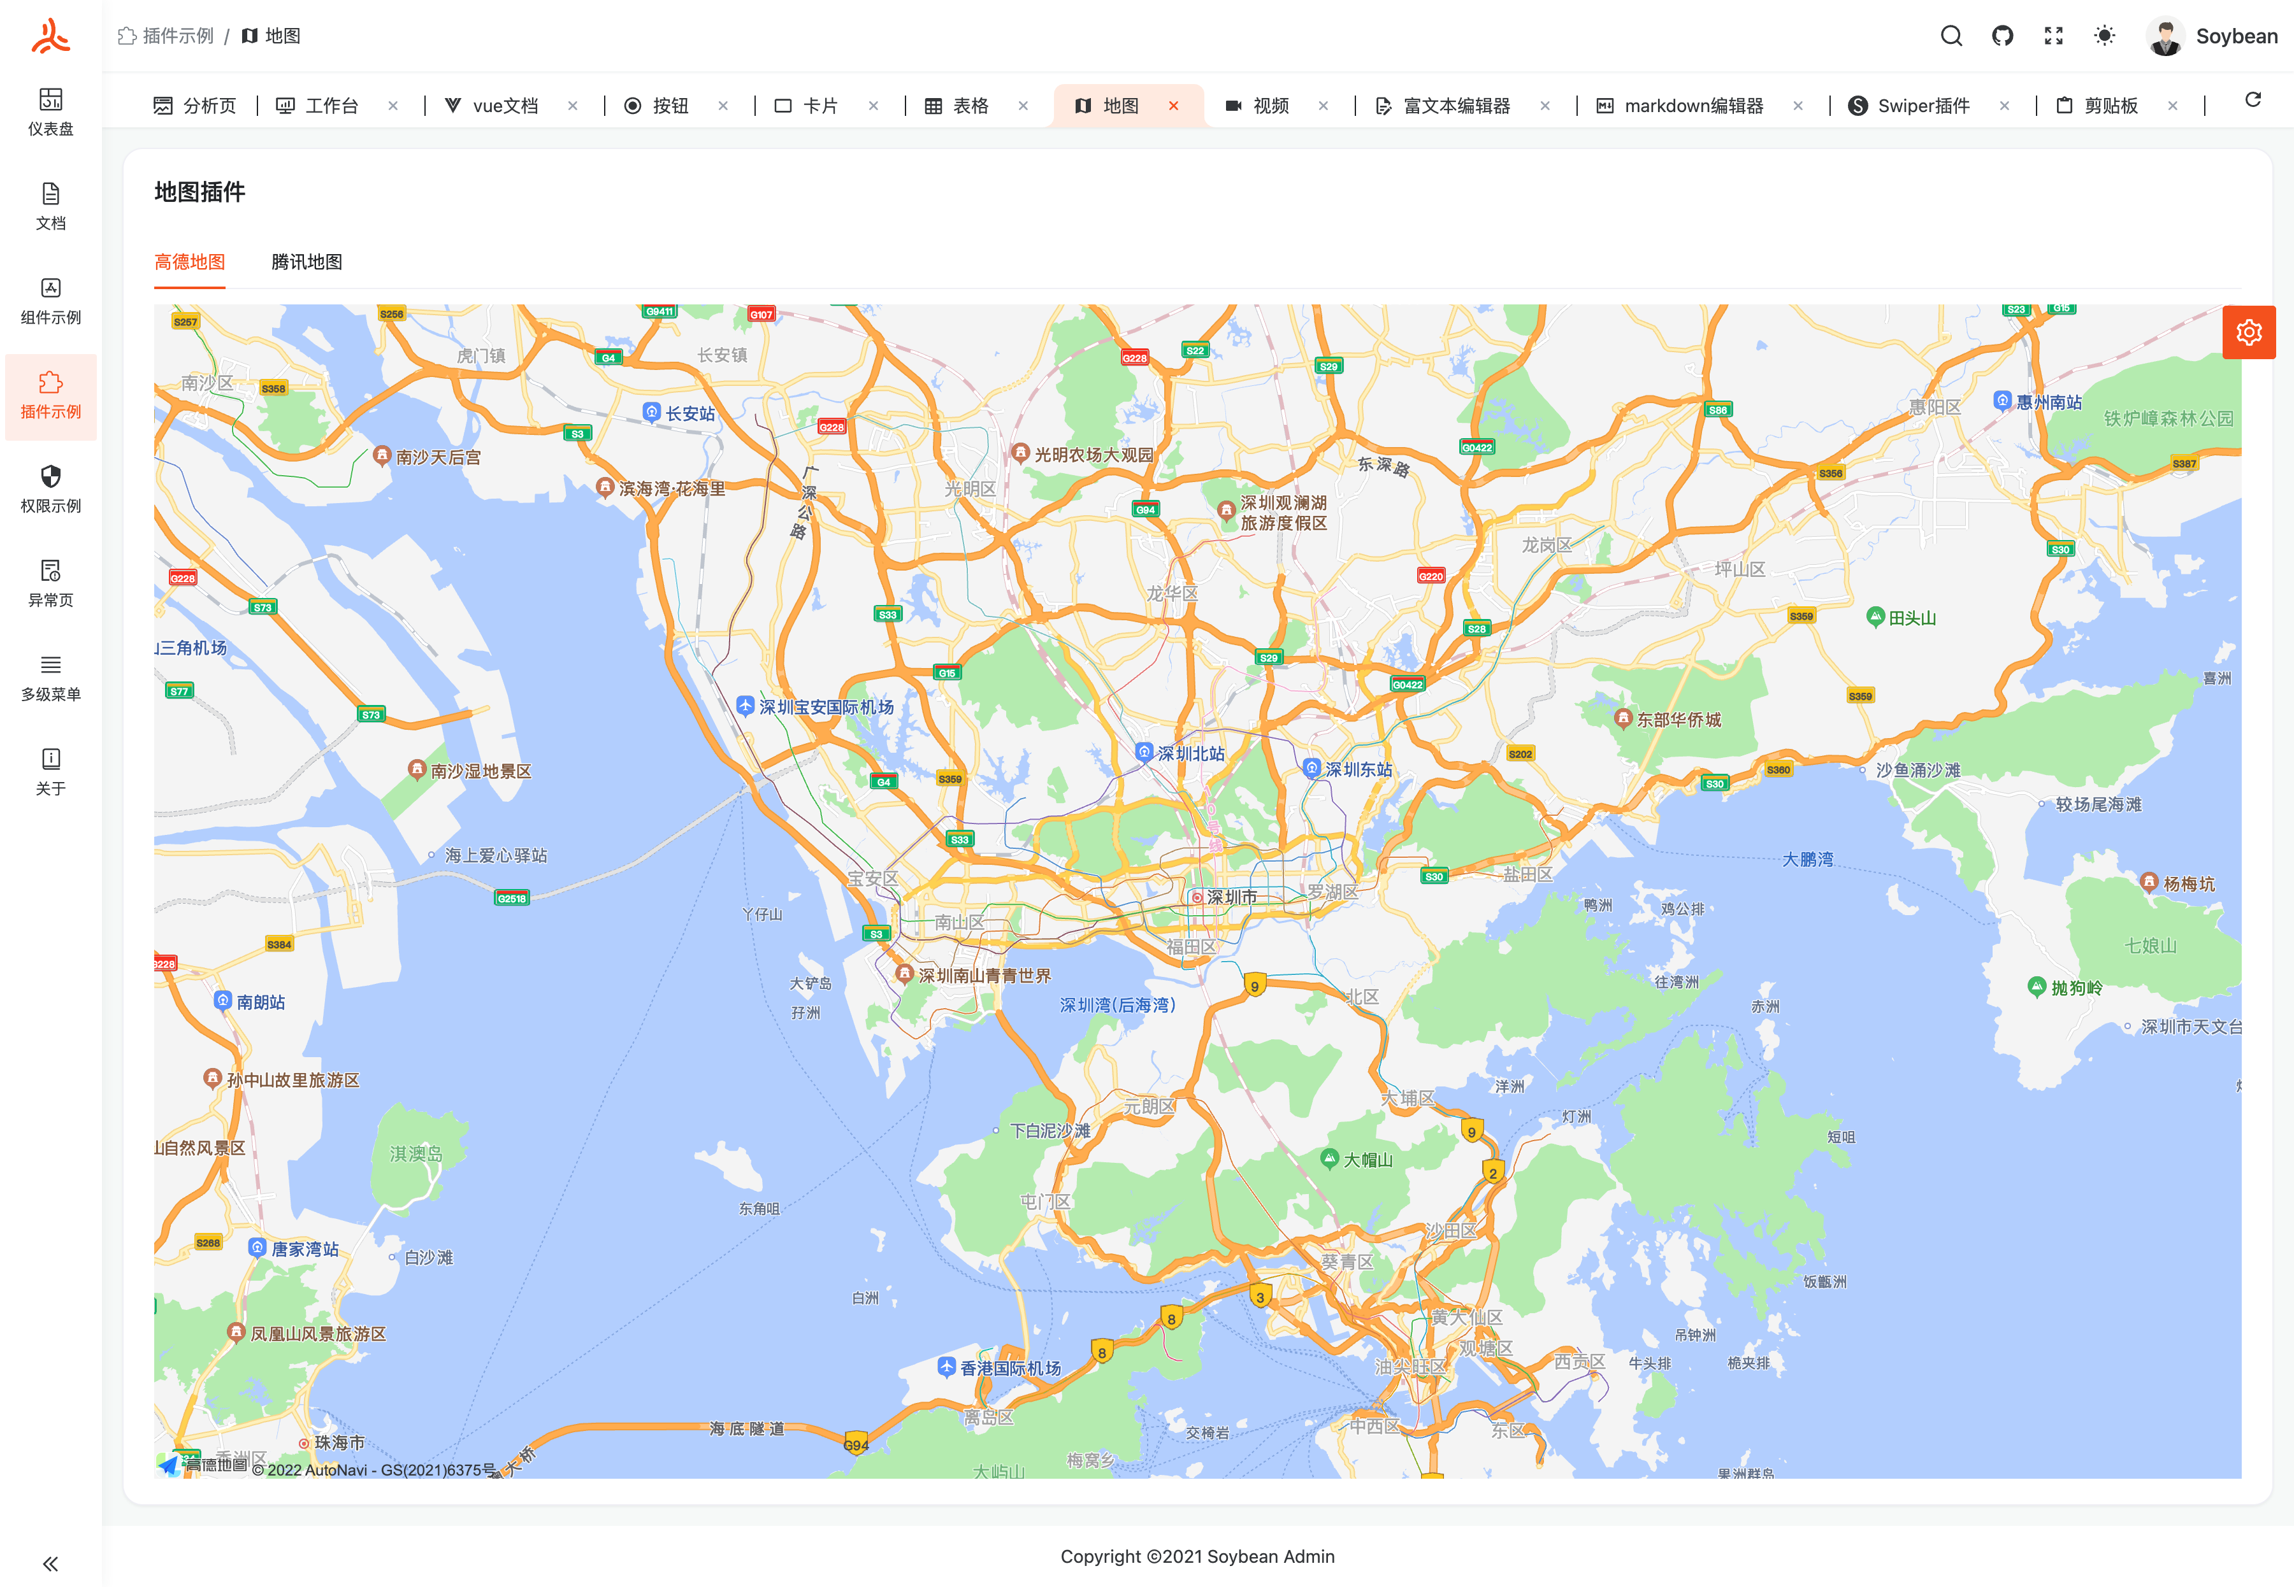
Task: Select the 高德地图 tab
Action: 189,262
